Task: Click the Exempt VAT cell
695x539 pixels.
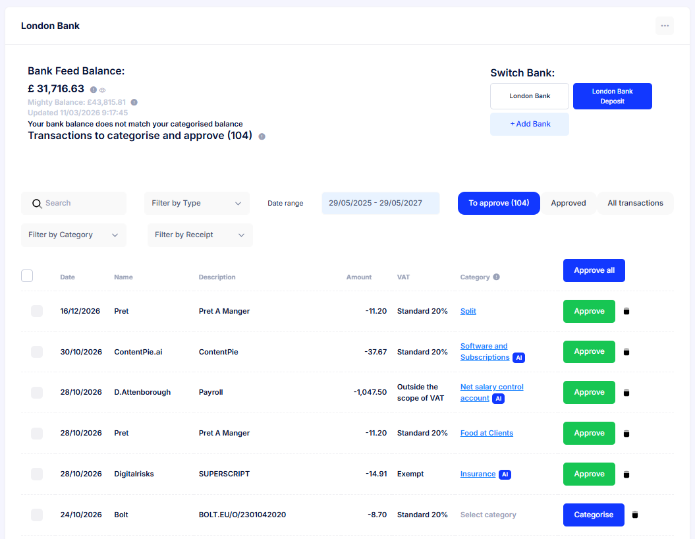Action: [x=410, y=474]
